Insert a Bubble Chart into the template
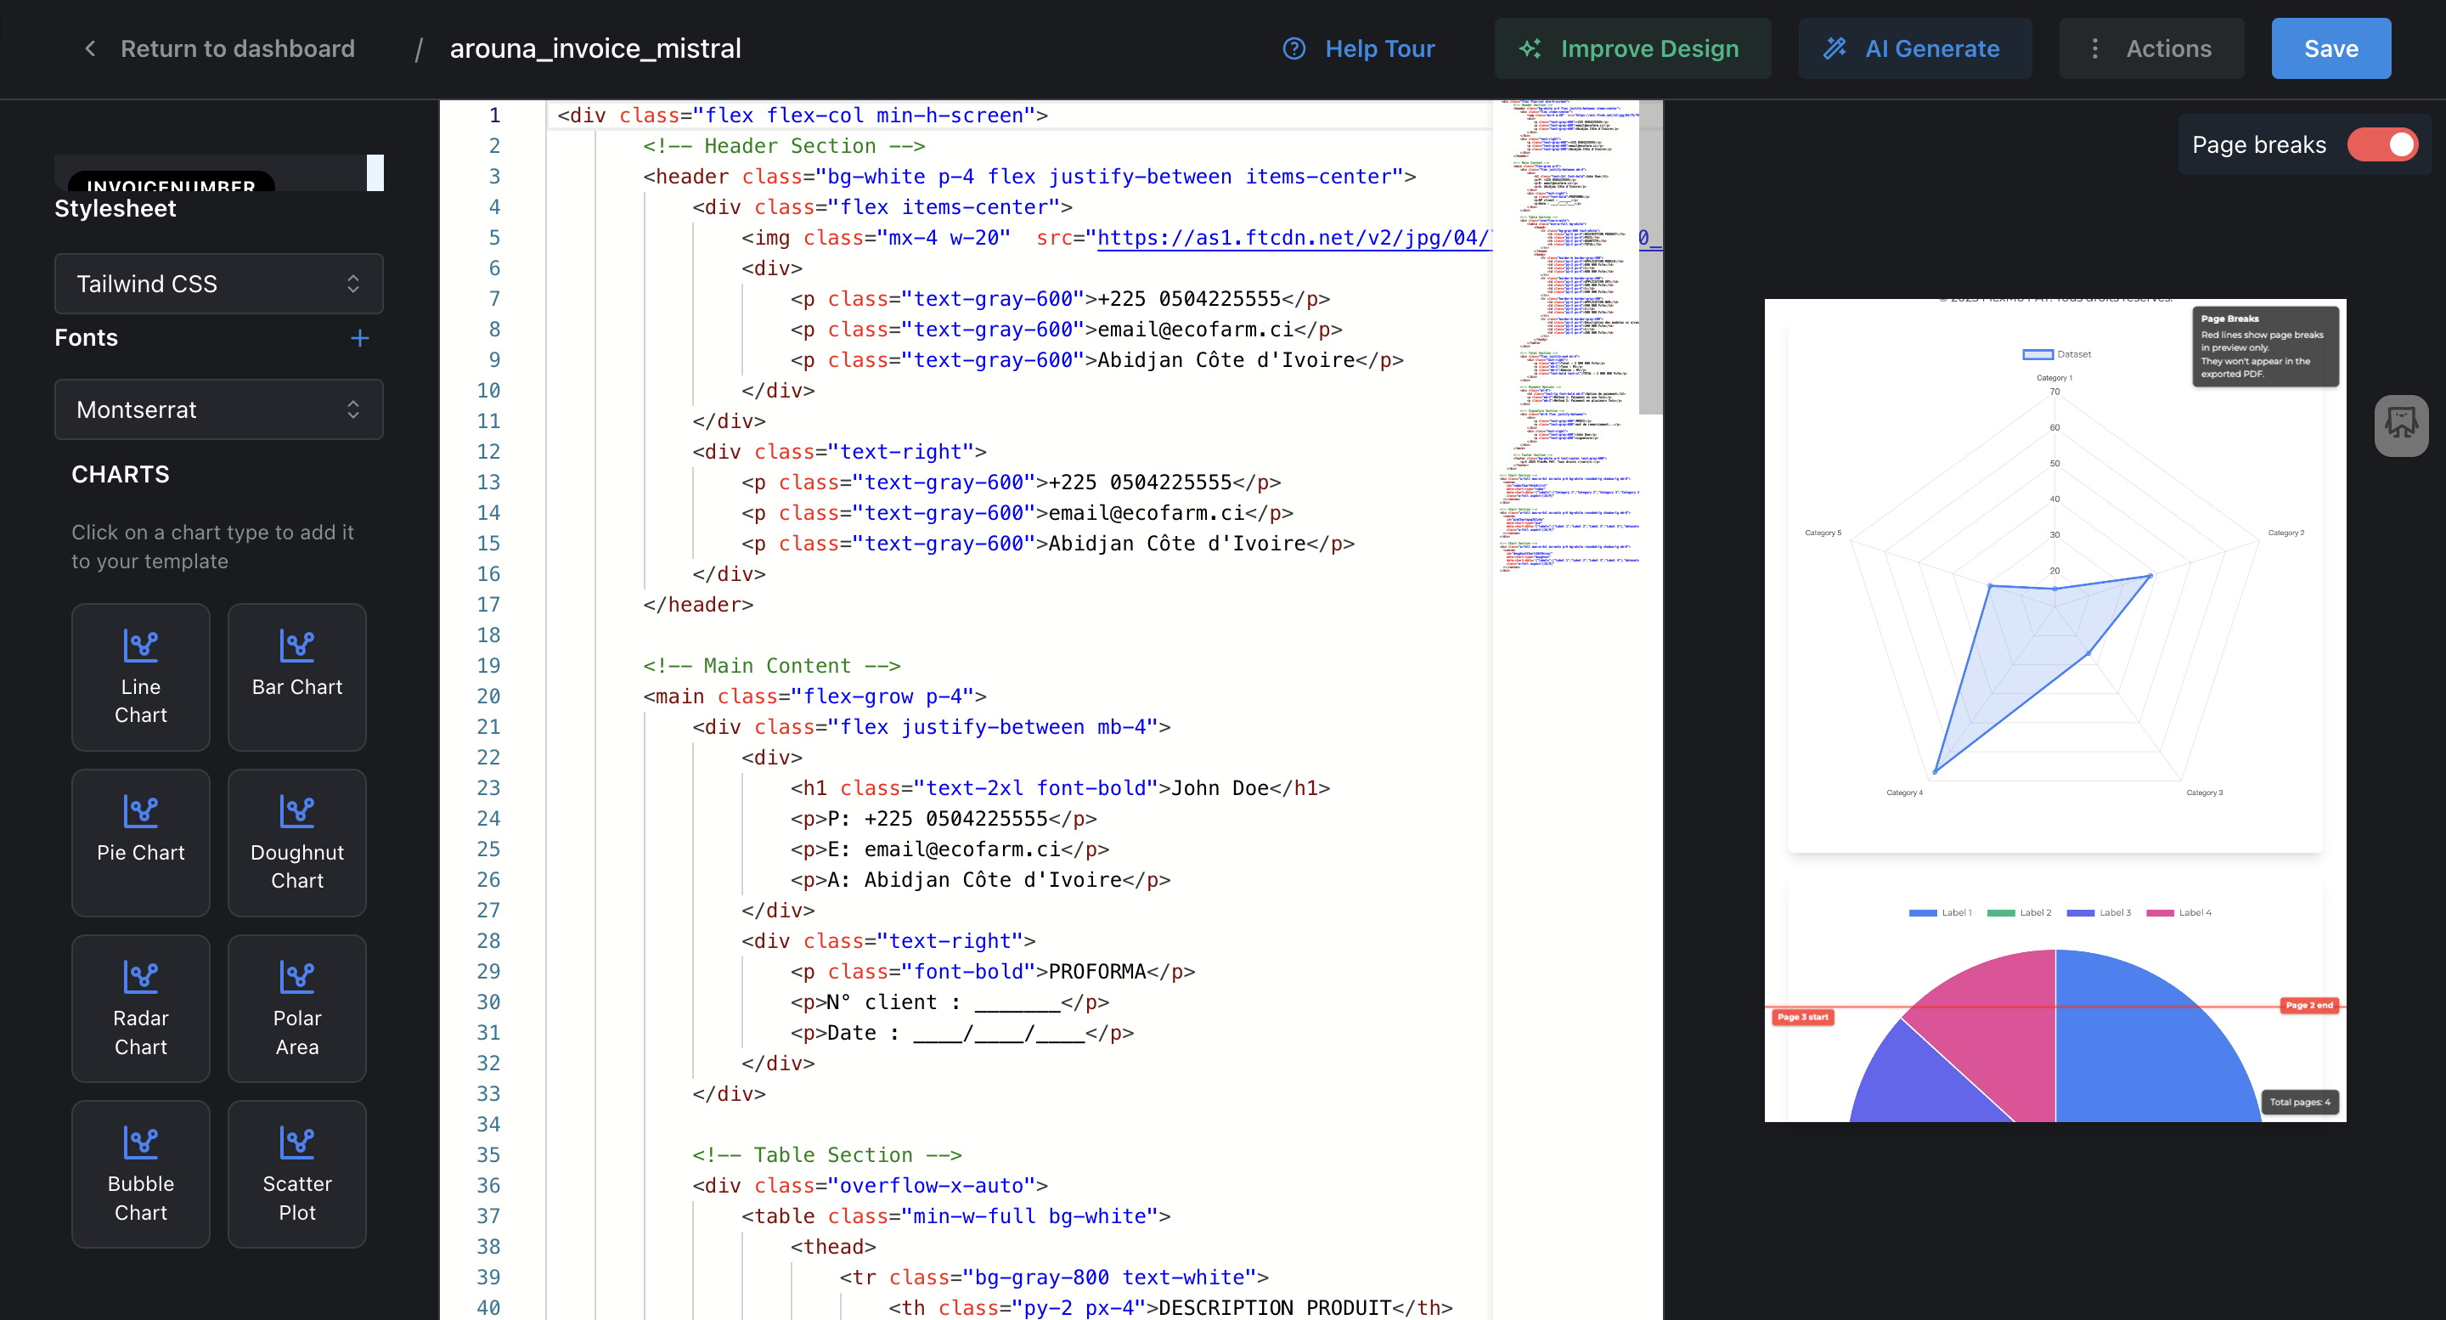2446x1320 pixels. click(x=140, y=1174)
